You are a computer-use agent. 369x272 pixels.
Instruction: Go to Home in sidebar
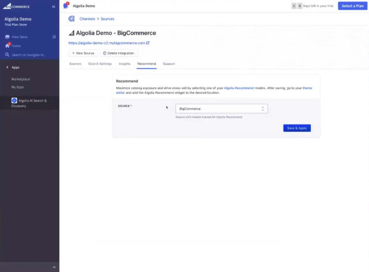tap(16, 46)
